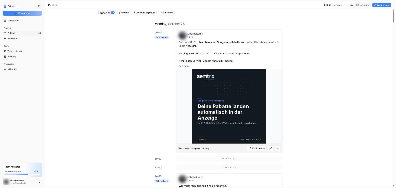
Task: Expand the post text with see more
Action: pos(184,66)
